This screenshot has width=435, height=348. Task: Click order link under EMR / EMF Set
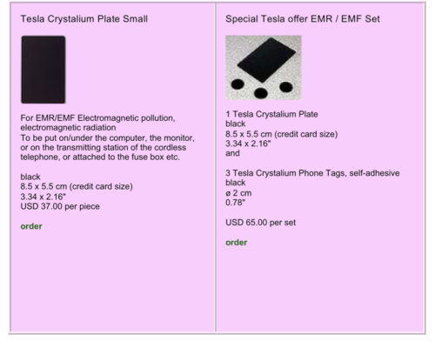(x=237, y=243)
